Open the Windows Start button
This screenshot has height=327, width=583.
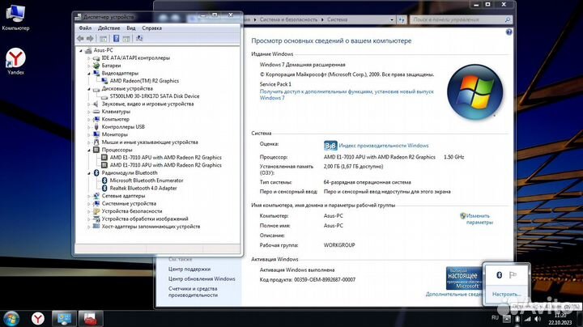click(11, 319)
